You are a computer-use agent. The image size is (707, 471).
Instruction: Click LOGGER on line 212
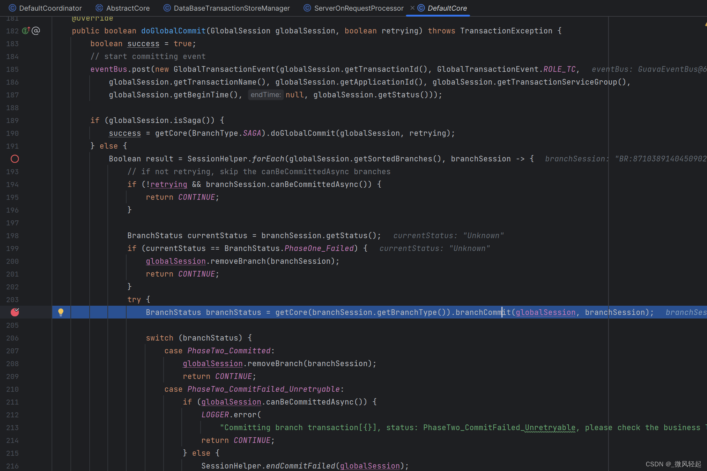(215, 414)
